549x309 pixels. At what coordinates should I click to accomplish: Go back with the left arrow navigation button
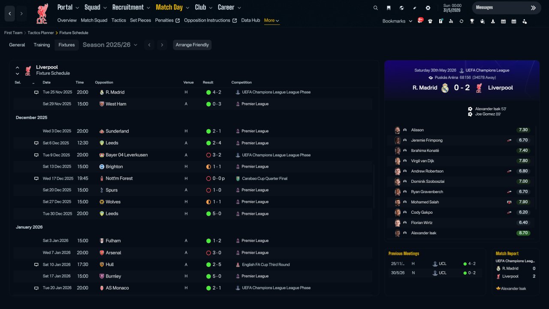(10, 14)
